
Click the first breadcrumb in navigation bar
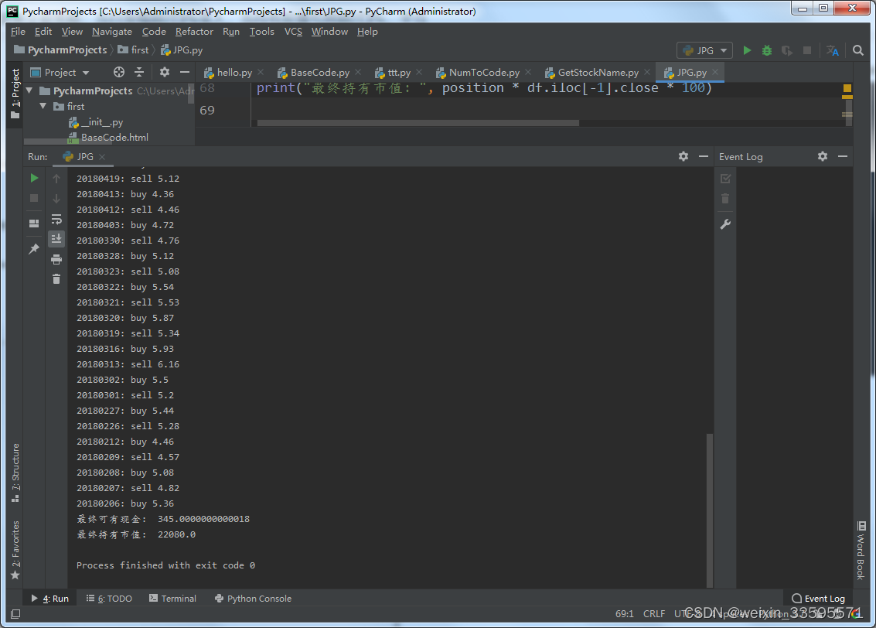[60, 49]
